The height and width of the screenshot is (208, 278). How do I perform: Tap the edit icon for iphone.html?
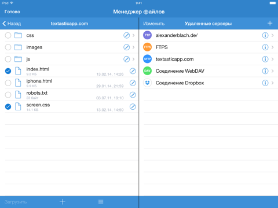tap(133, 83)
